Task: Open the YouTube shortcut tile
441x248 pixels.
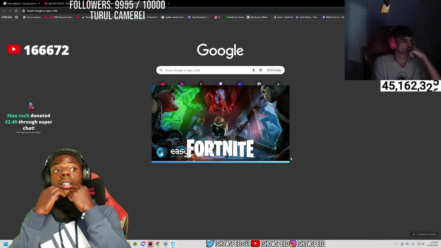Action: pyautogui.click(x=163, y=84)
